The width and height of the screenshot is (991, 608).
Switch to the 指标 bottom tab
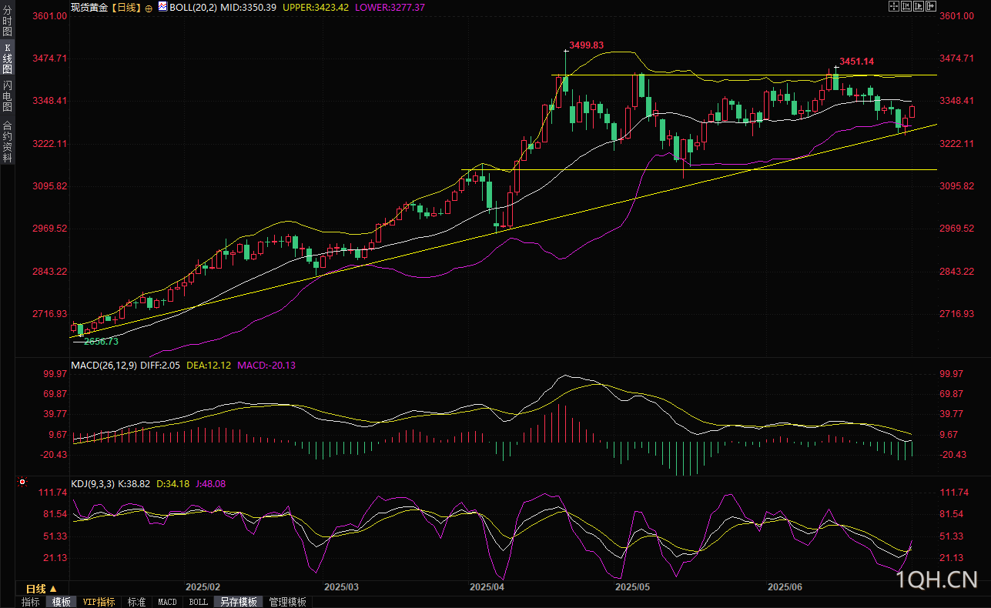(x=31, y=602)
